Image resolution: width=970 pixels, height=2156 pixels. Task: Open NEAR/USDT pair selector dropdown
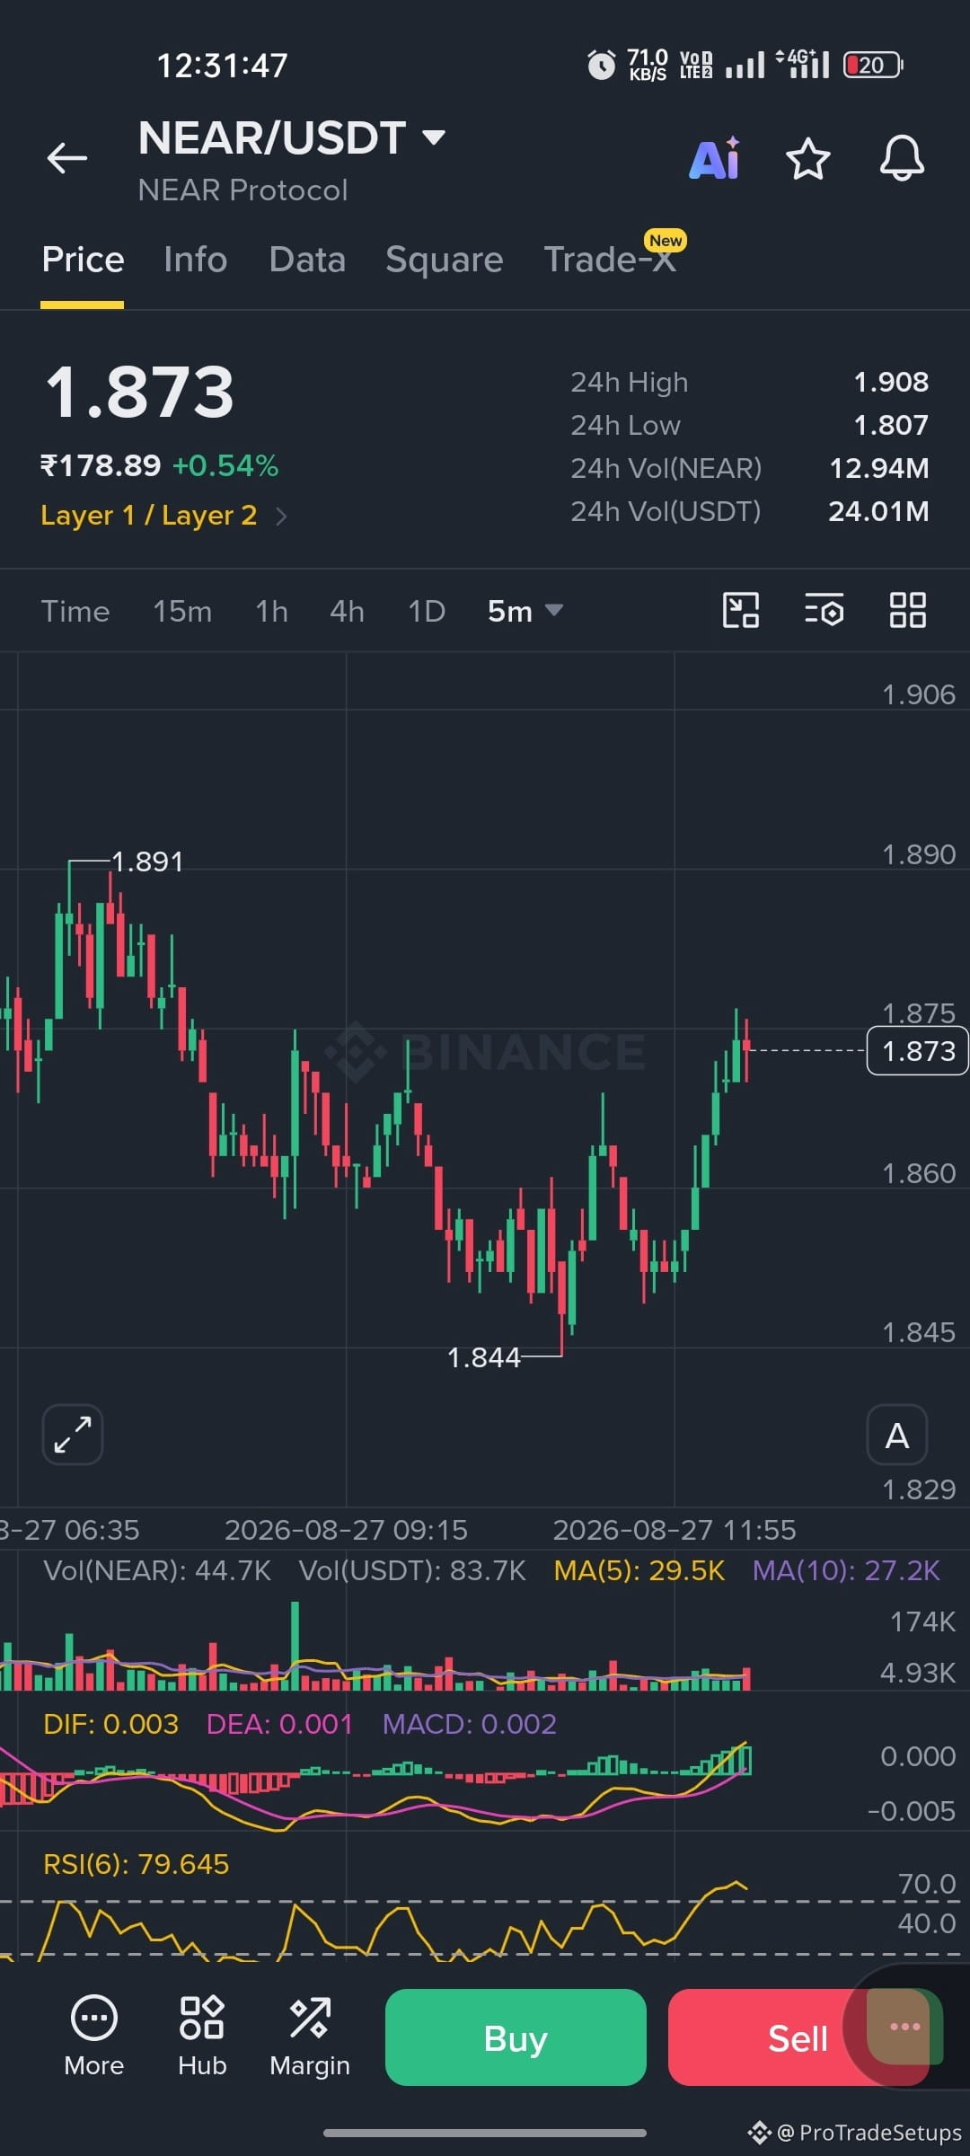click(x=292, y=137)
